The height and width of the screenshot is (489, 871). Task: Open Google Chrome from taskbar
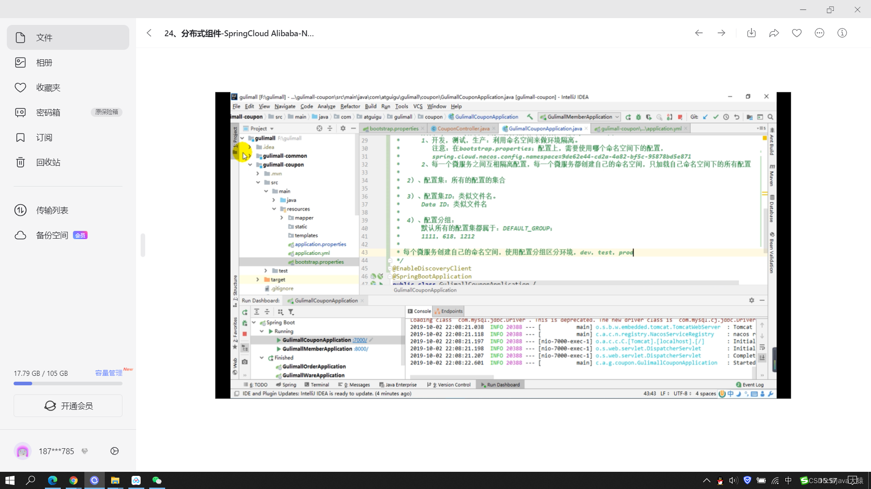coord(73,480)
